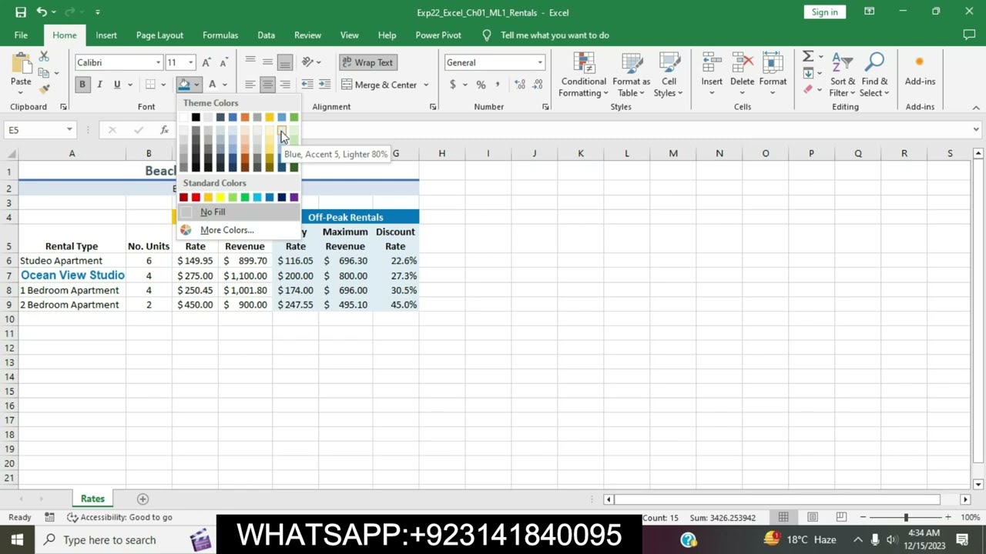Toggle Wrap Text
The height and width of the screenshot is (554, 986).
point(367,62)
